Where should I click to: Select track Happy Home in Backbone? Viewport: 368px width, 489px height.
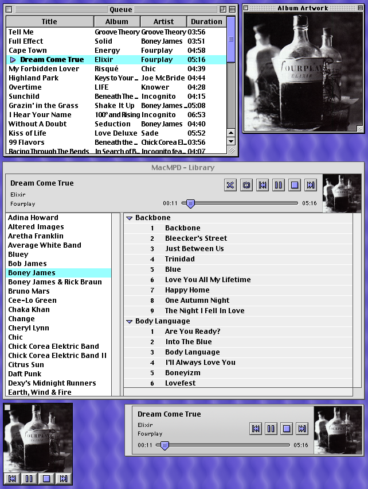[238, 290]
